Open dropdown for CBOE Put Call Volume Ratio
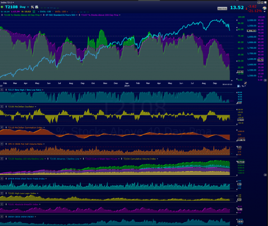Viewport: 268px width, 226px height. [44, 144]
